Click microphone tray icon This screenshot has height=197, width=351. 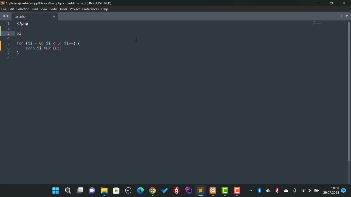coord(295,190)
